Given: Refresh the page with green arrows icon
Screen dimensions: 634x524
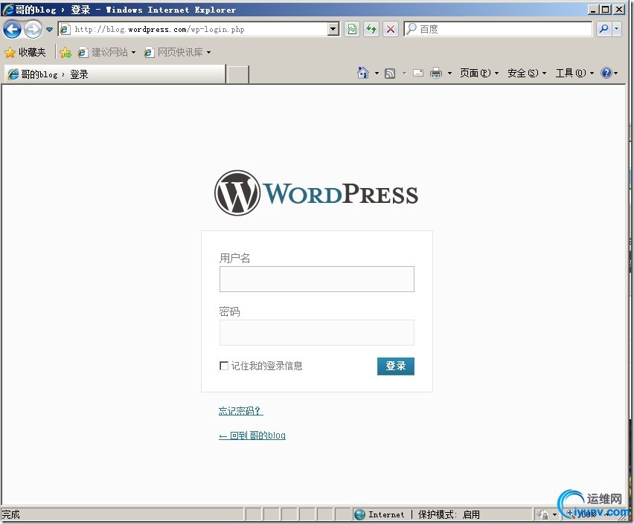Looking at the screenshot, I should (x=371, y=29).
